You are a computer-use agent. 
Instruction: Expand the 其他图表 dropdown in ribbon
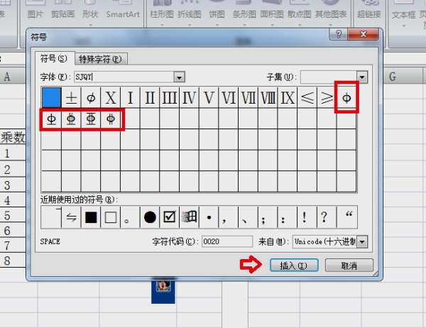pyautogui.click(x=331, y=25)
